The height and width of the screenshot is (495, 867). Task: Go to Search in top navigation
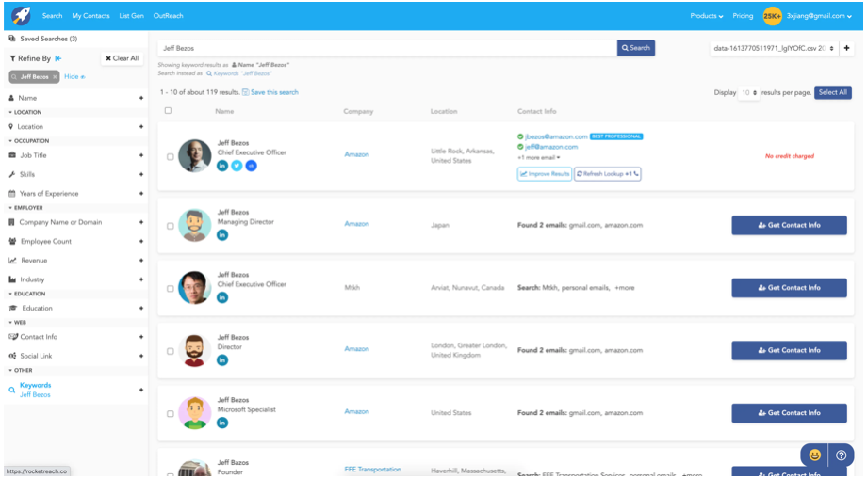53,16
